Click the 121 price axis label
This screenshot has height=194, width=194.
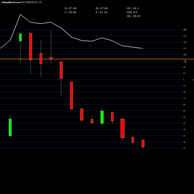[x=185, y=36]
